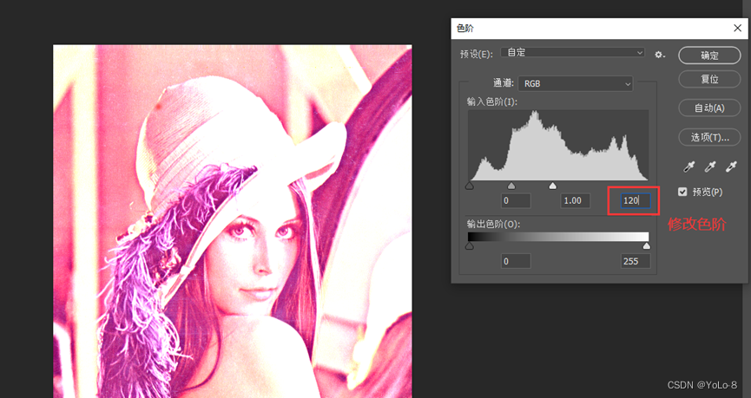Click the histogram in the 色阶 dialog

558,145
